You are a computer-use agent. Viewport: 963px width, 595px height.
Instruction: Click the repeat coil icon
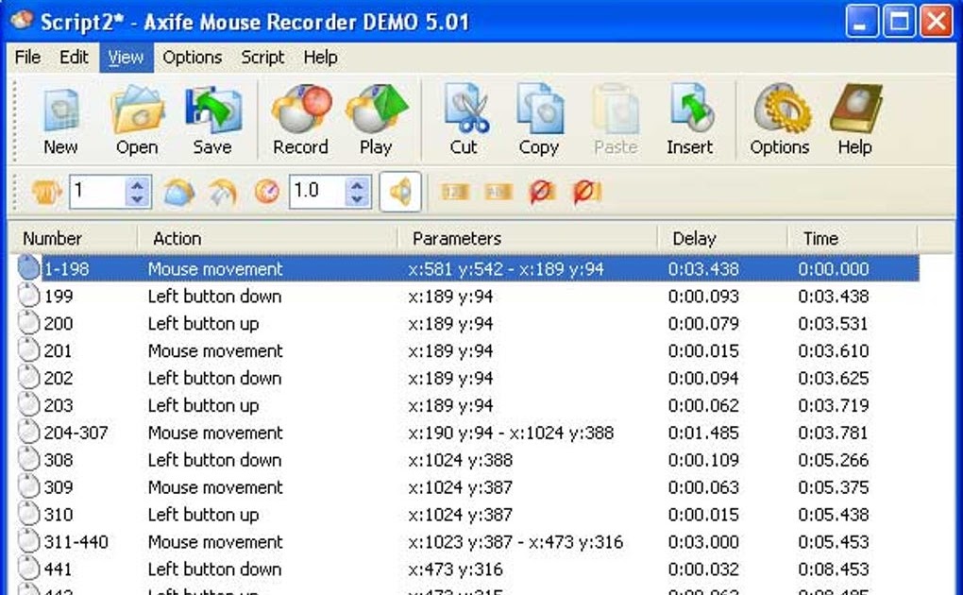tap(46, 193)
